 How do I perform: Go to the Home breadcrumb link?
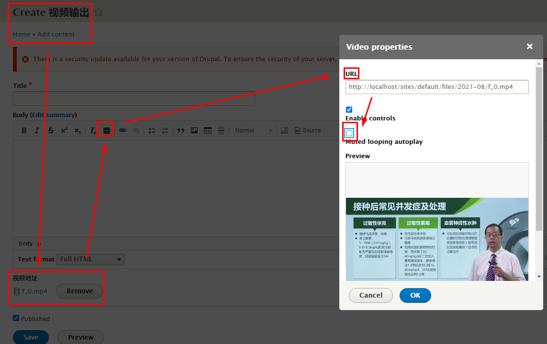point(22,34)
